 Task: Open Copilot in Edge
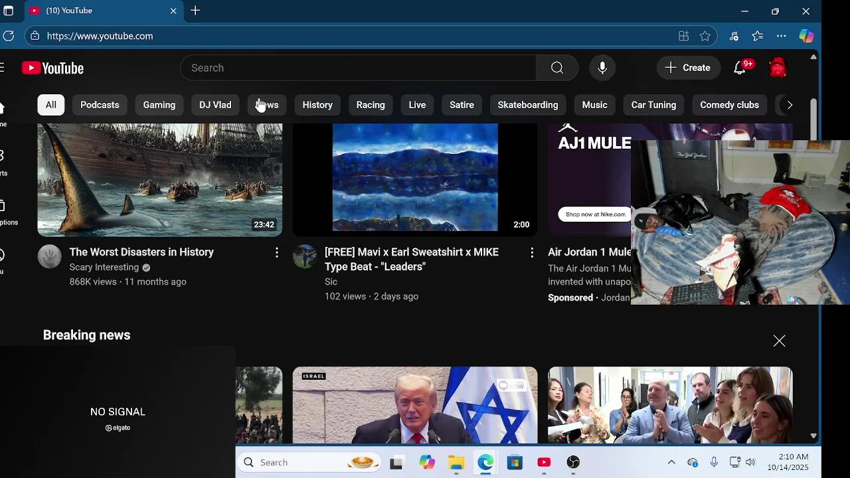click(x=806, y=36)
